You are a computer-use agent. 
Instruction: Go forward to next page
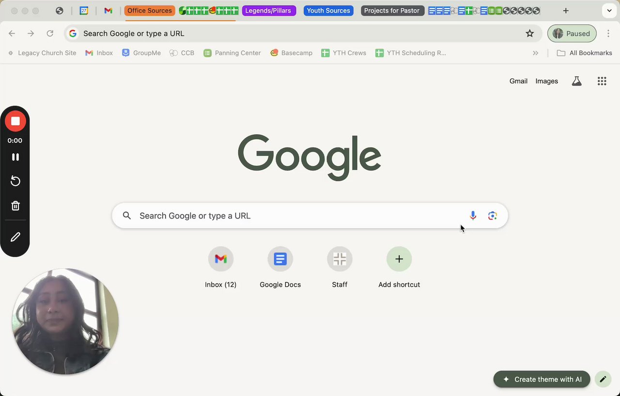tap(31, 33)
